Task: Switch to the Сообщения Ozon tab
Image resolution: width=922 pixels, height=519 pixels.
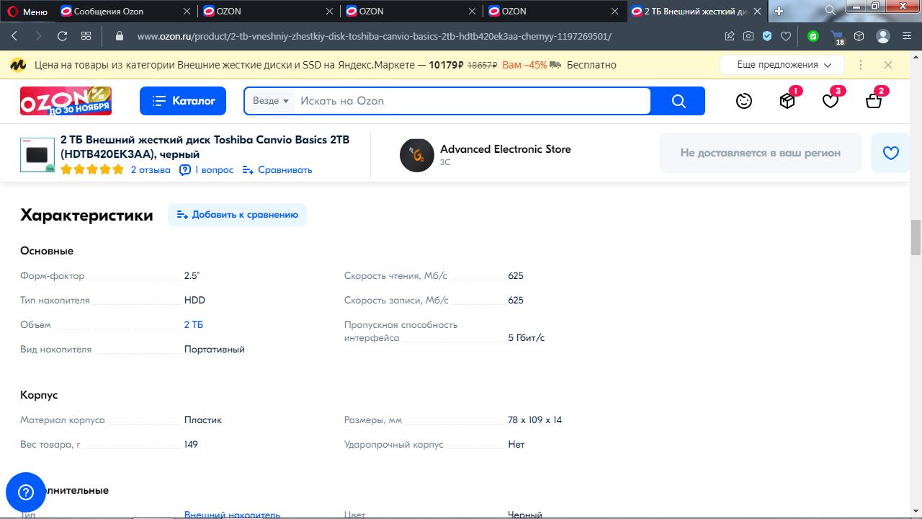Action: (108, 12)
